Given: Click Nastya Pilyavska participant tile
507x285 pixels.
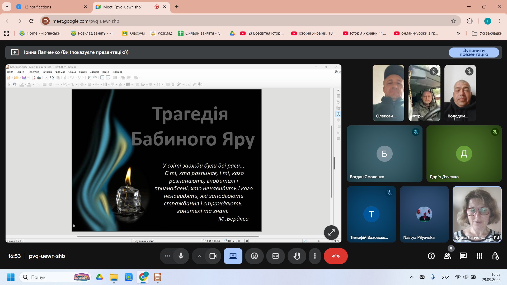Looking at the screenshot, I should point(424,214).
